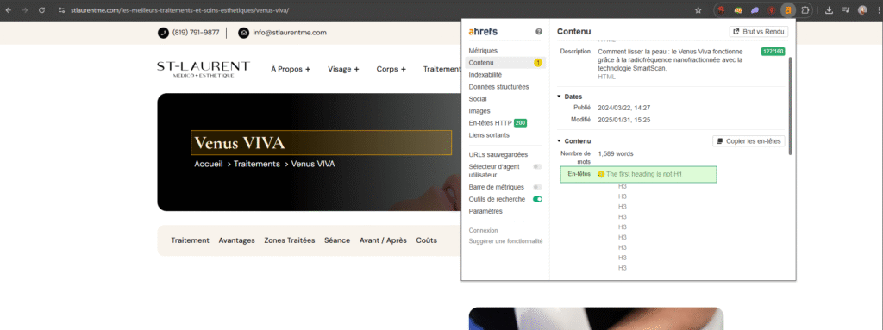Click Suggérer une fonctionnalité link

(x=505, y=241)
